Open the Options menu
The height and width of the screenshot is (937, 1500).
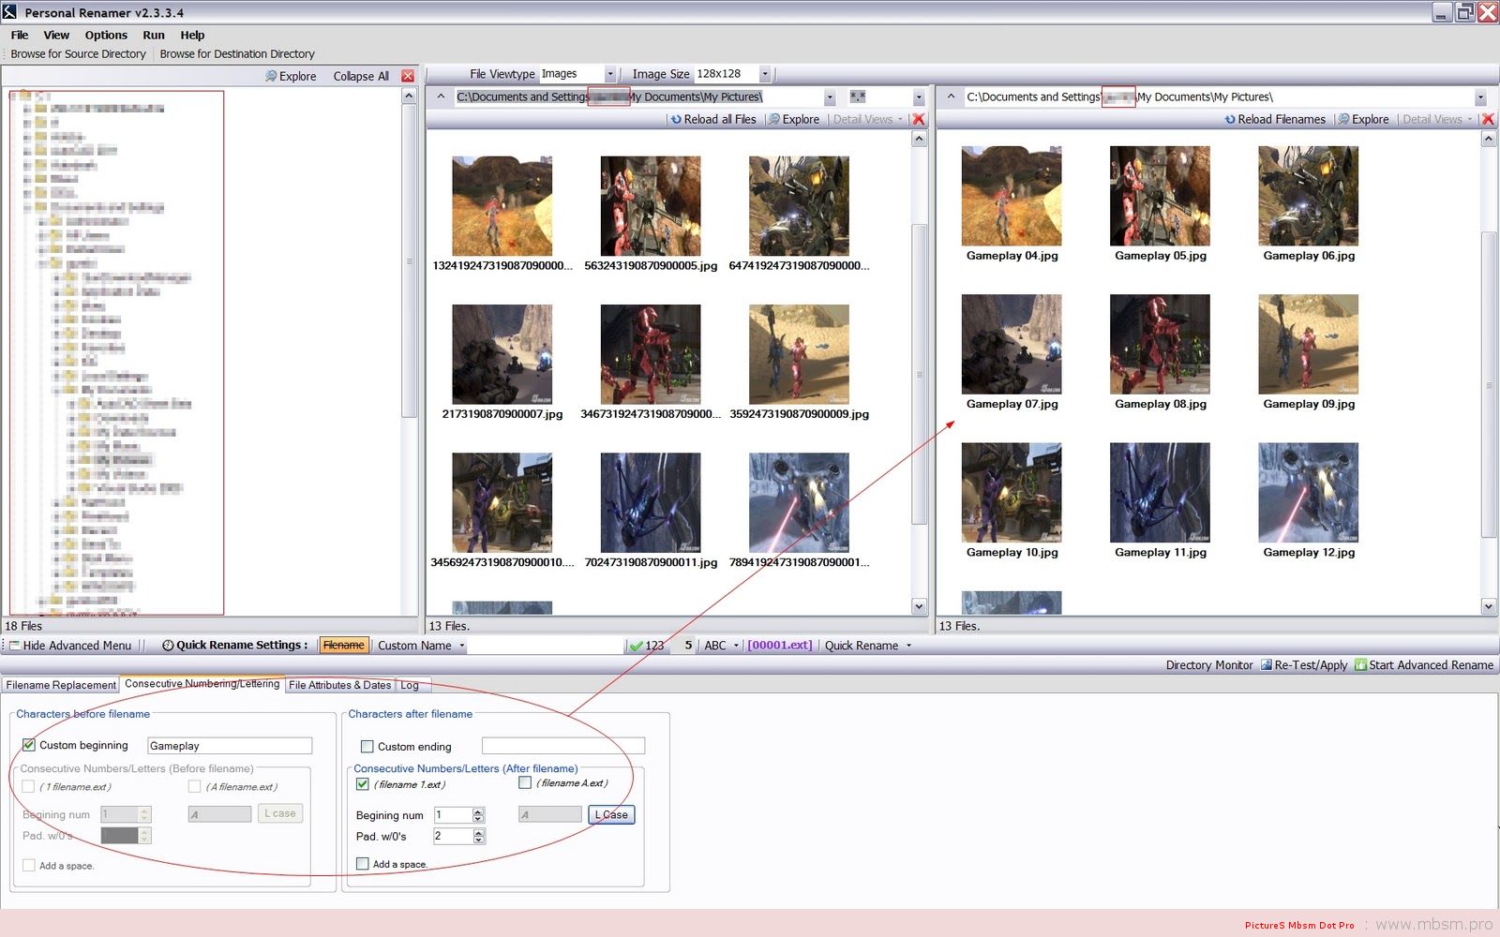pos(106,36)
